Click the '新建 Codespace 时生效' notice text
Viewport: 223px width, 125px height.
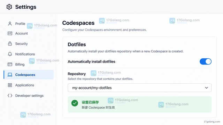pos(98,107)
